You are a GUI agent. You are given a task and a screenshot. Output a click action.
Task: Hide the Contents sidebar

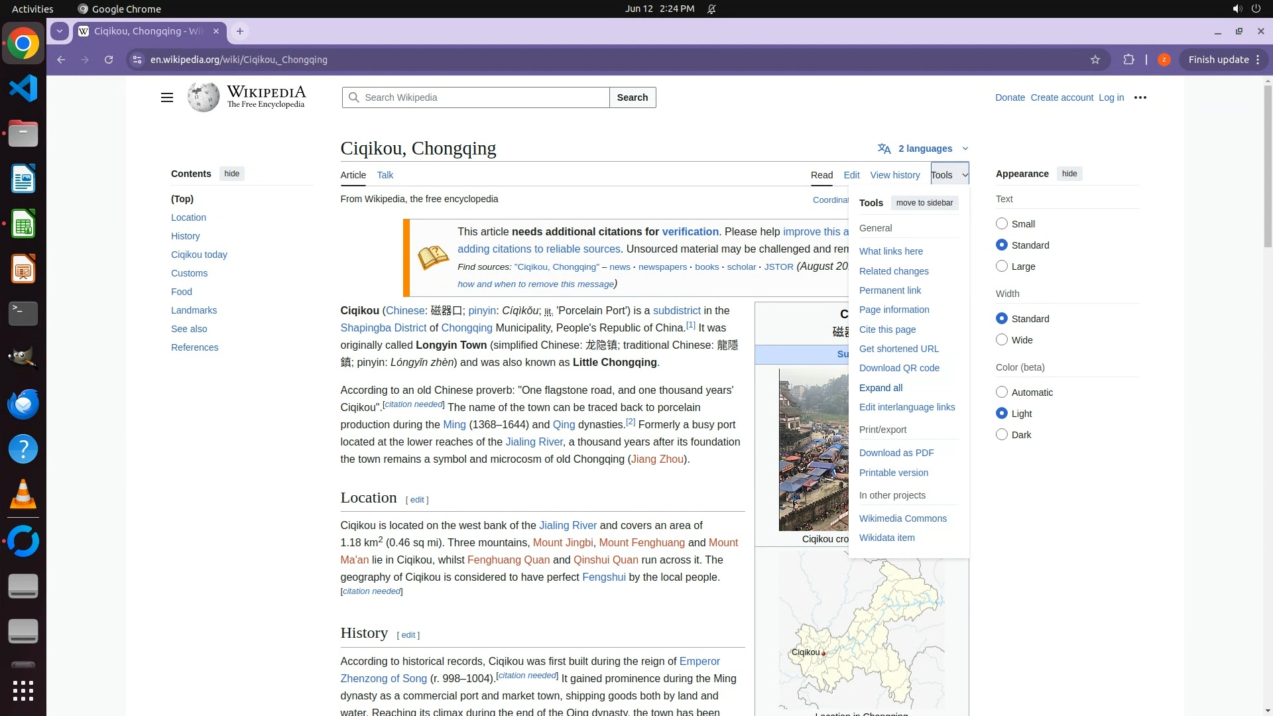(x=231, y=174)
